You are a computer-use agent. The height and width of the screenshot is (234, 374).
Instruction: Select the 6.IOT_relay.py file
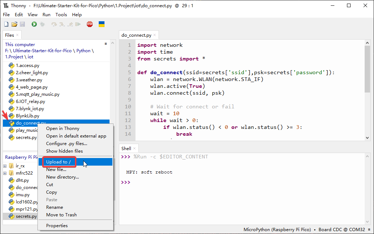[30, 101]
